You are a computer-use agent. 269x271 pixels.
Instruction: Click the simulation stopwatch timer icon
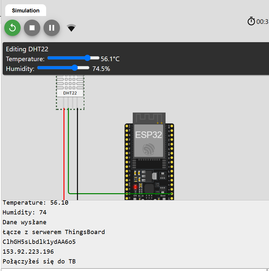pos(251,21)
